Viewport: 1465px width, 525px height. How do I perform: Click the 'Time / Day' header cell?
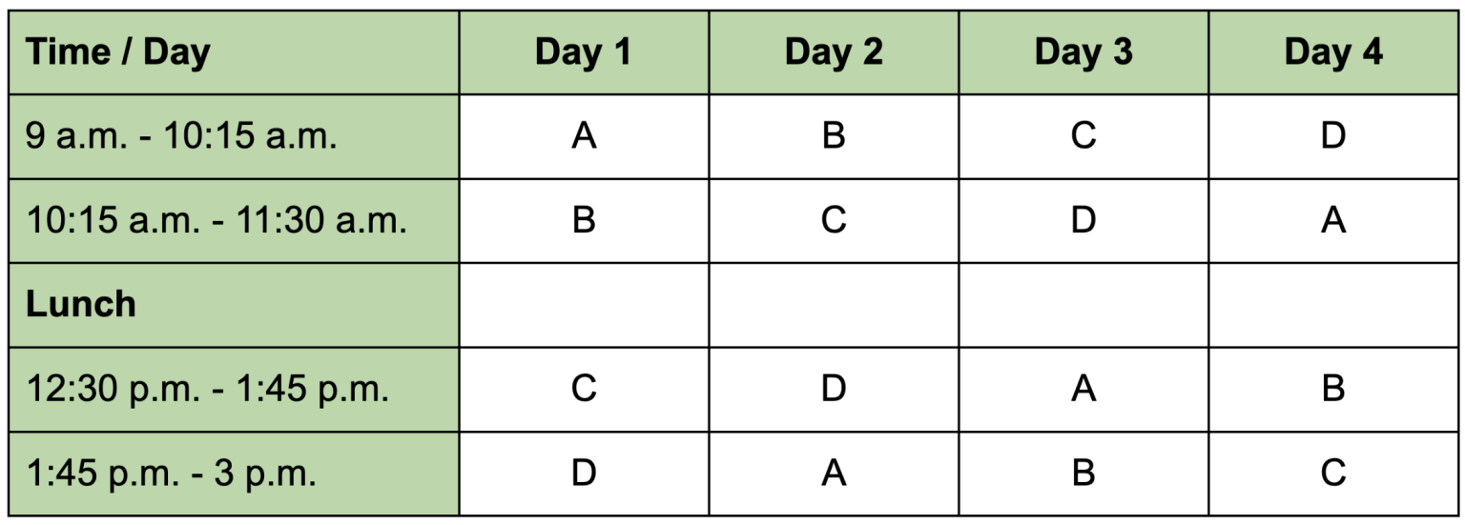[x=234, y=52]
